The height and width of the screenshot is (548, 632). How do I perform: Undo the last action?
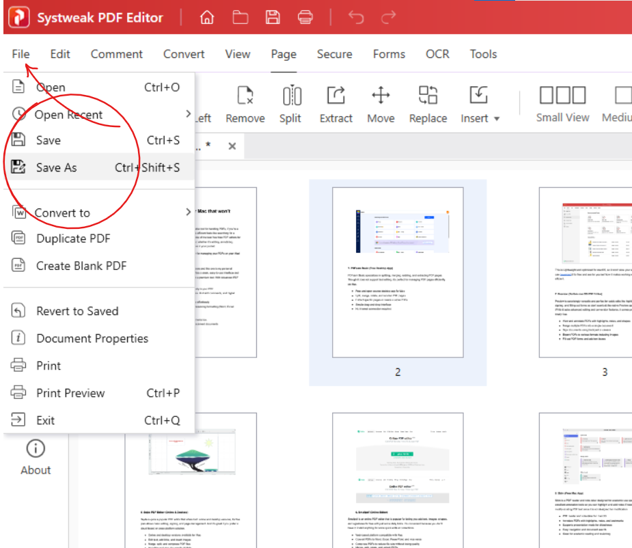pos(355,17)
